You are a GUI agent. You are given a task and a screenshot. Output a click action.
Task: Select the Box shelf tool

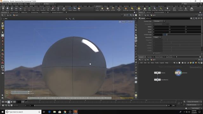tap(3, 9)
